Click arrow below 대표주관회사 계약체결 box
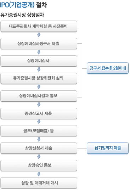This screenshot has height=191, width=130. [39, 35]
